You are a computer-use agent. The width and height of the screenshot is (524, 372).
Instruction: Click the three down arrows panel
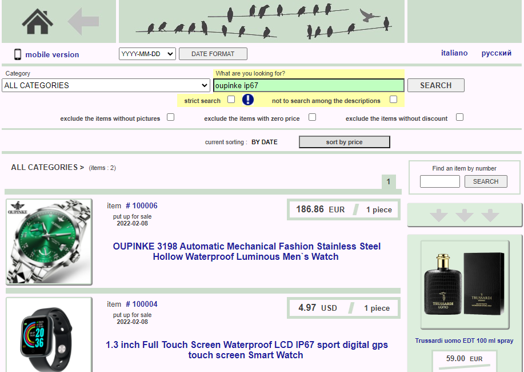[465, 215]
